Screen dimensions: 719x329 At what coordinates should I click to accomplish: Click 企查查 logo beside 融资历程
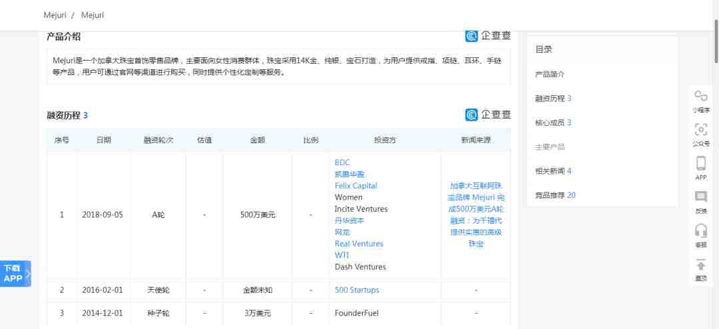[487, 115]
